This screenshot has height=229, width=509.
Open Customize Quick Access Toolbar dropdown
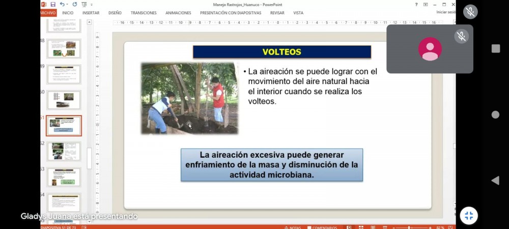(92, 5)
